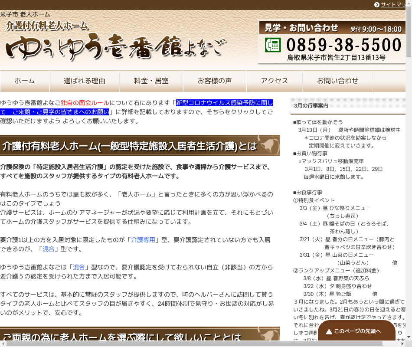Screen dimensions: 412x347
Task: Click the bell icon in the 介護付有料老人ホーム heading
Action: pyautogui.click(x=268, y=145)
